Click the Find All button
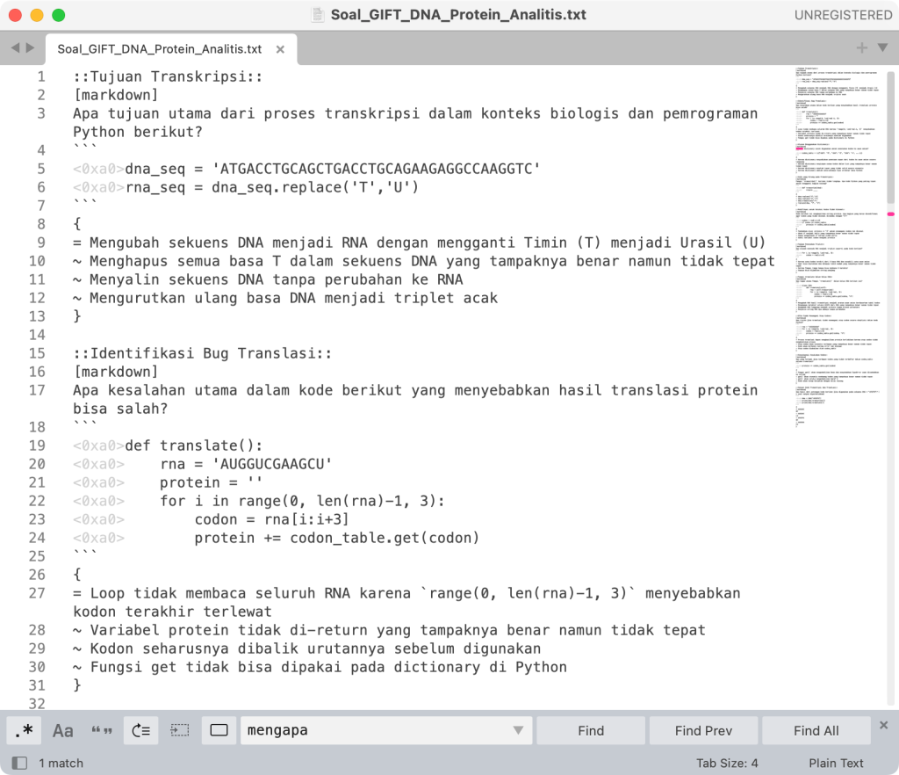 816,730
